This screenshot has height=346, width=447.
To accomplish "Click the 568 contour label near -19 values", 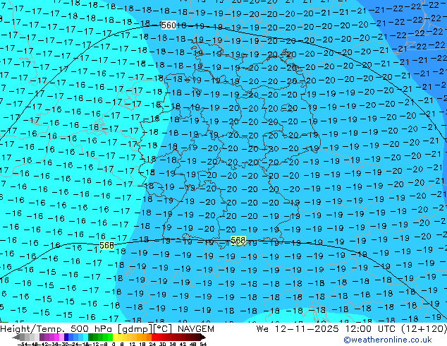I will click(238, 240).
